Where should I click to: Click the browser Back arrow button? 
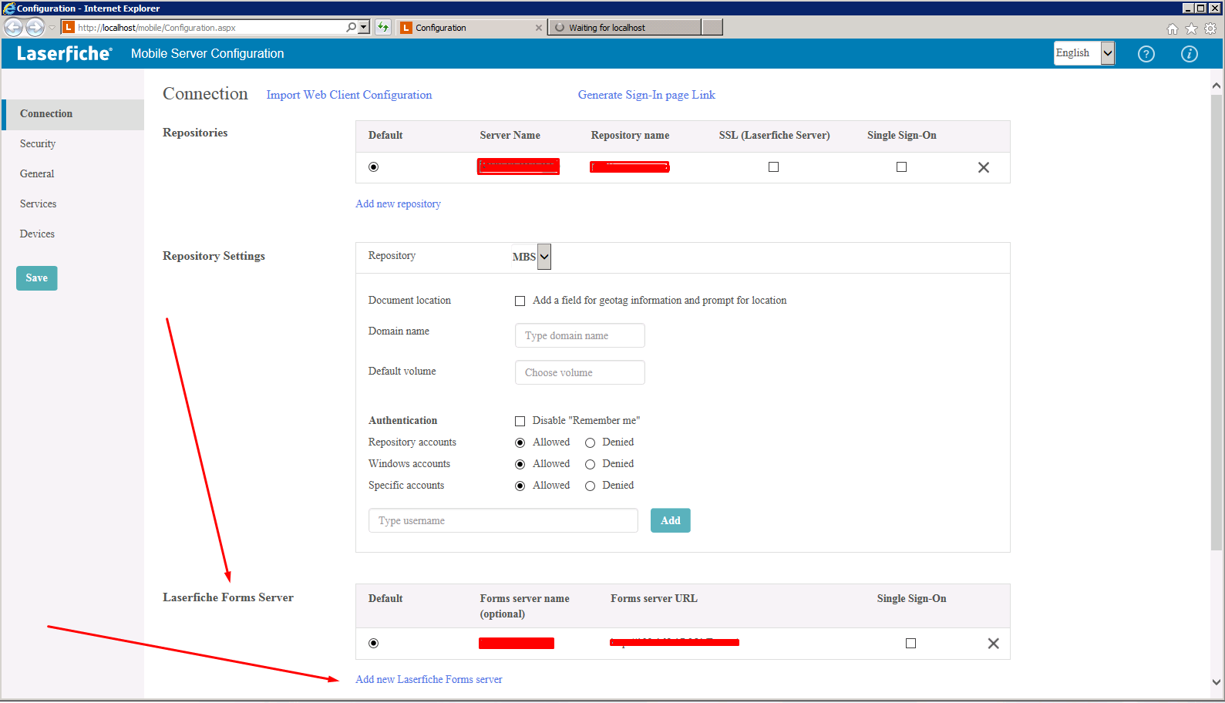(13, 27)
